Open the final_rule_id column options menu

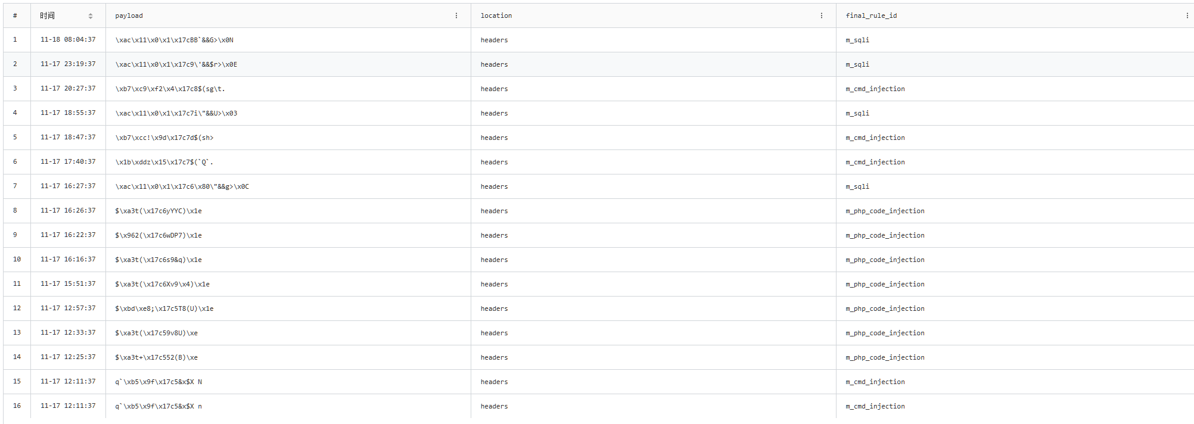coord(1187,16)
